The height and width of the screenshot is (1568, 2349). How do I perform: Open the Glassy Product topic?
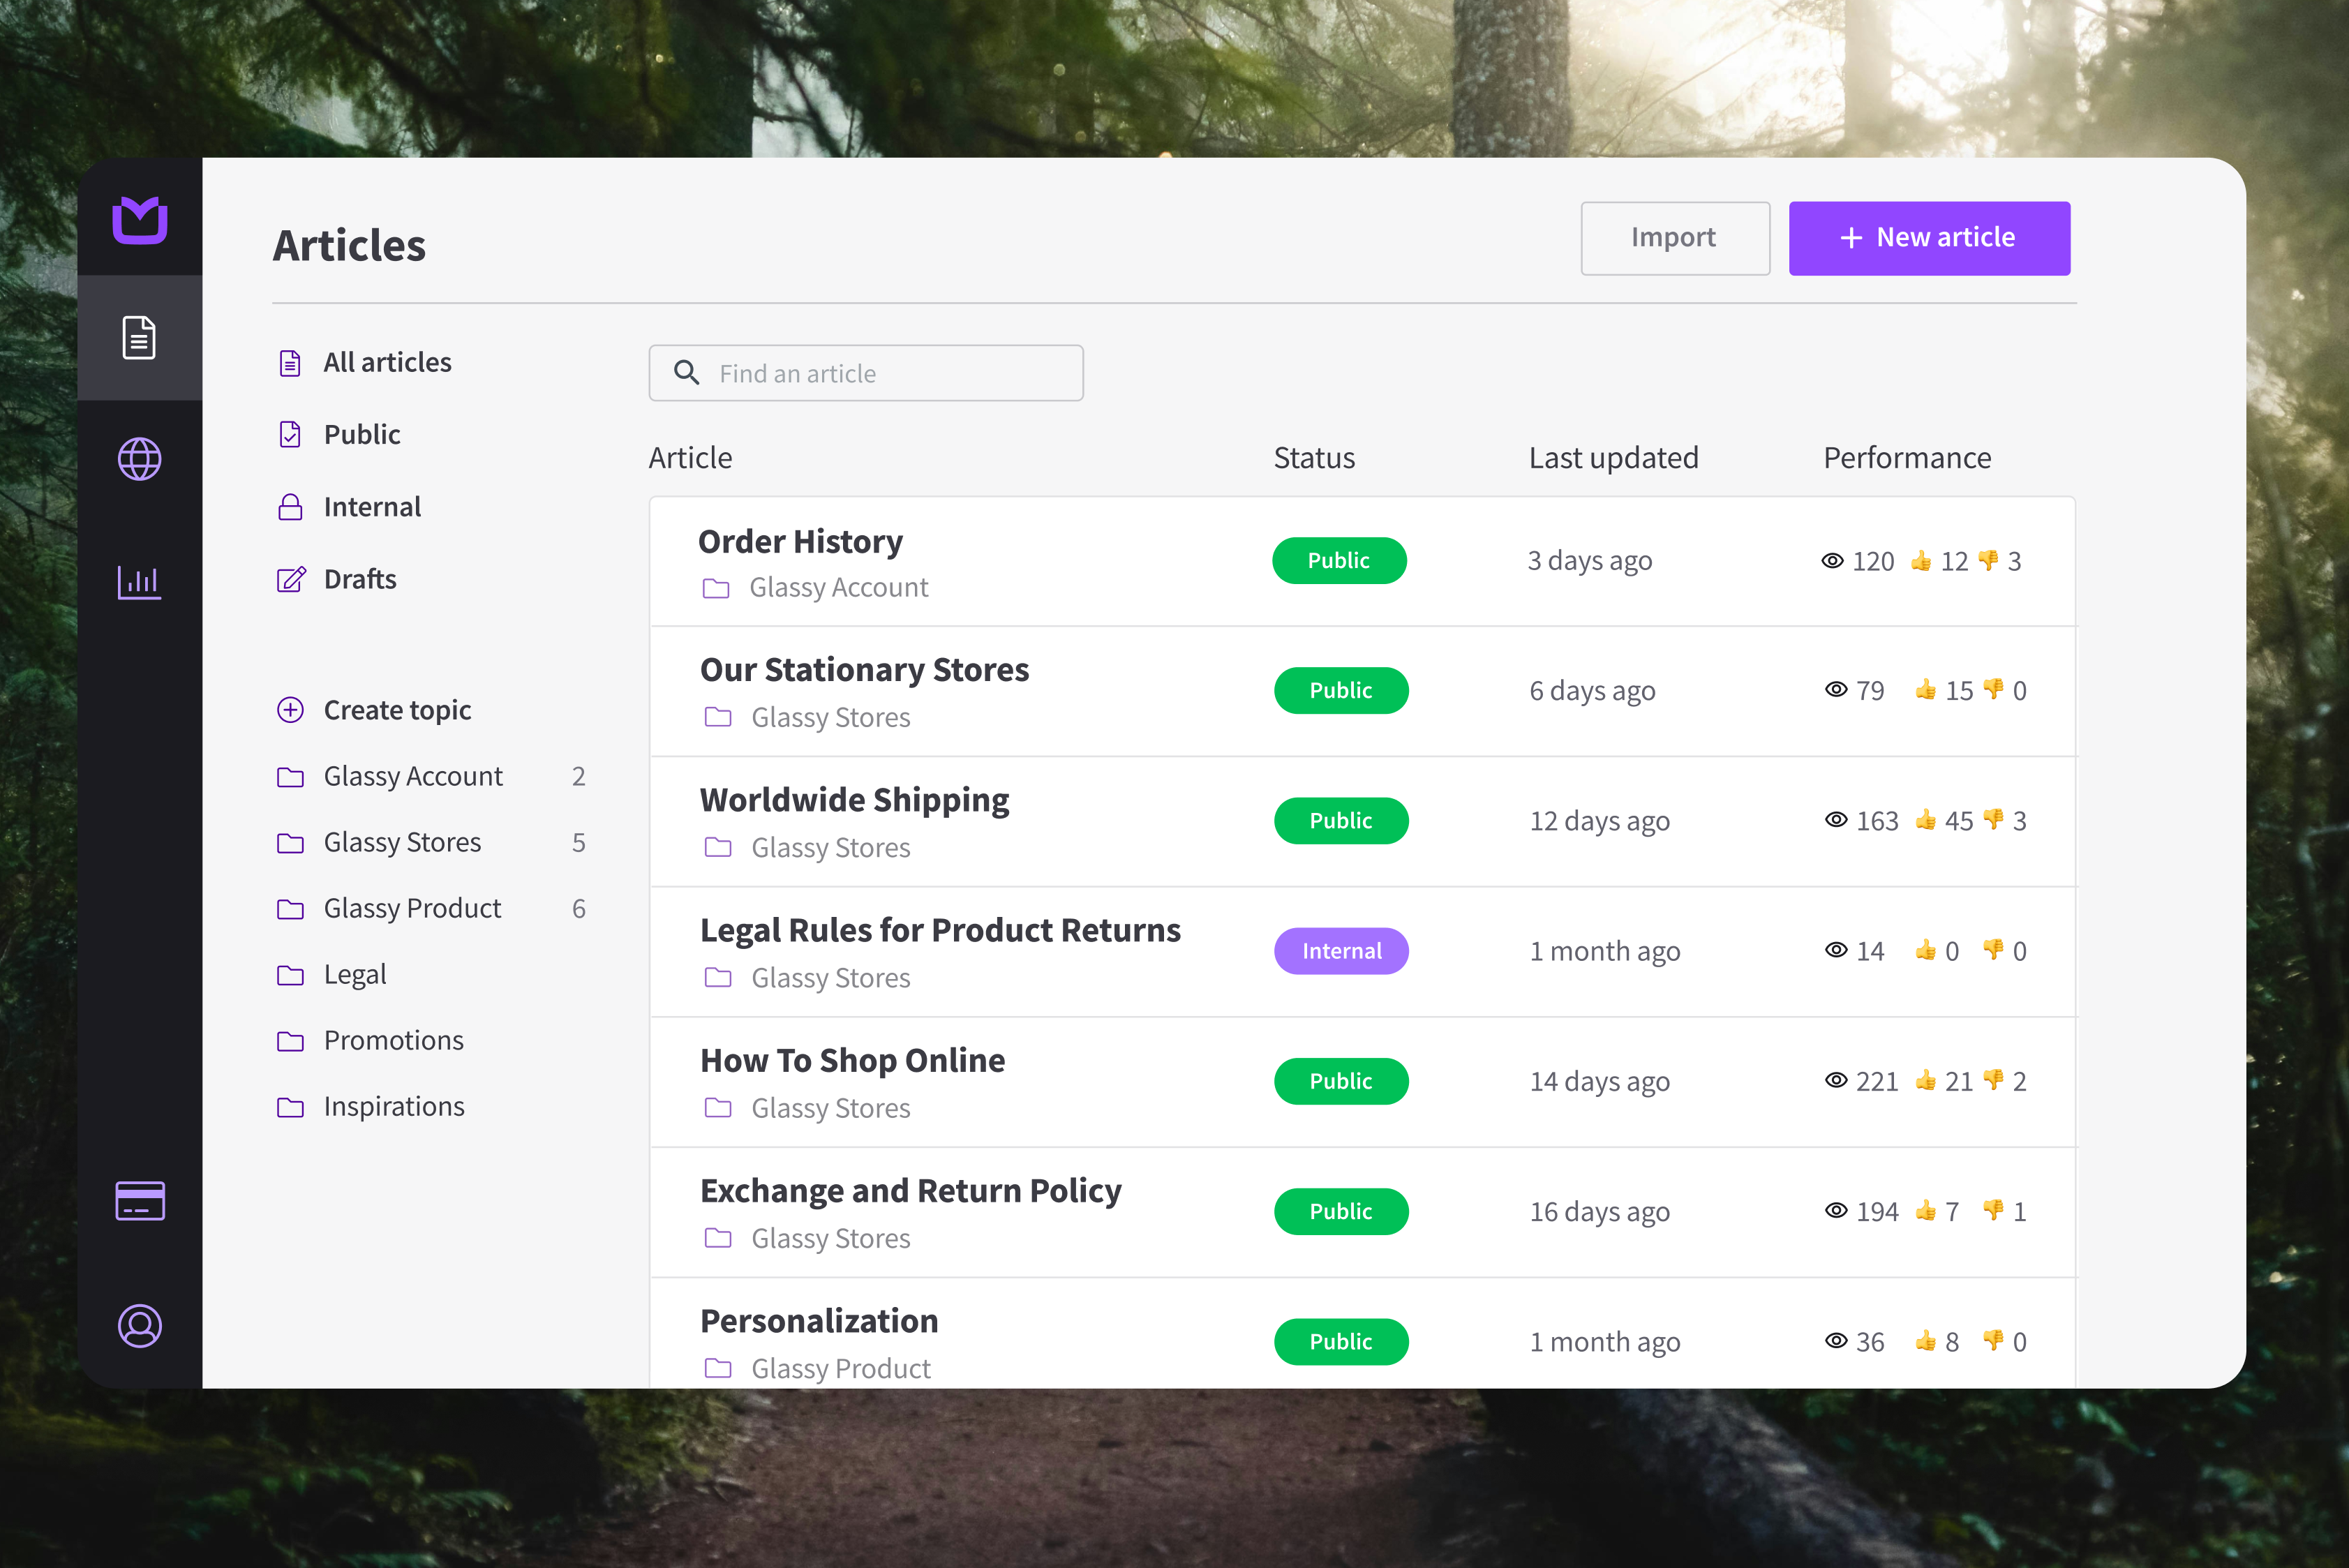click(412, 908)
